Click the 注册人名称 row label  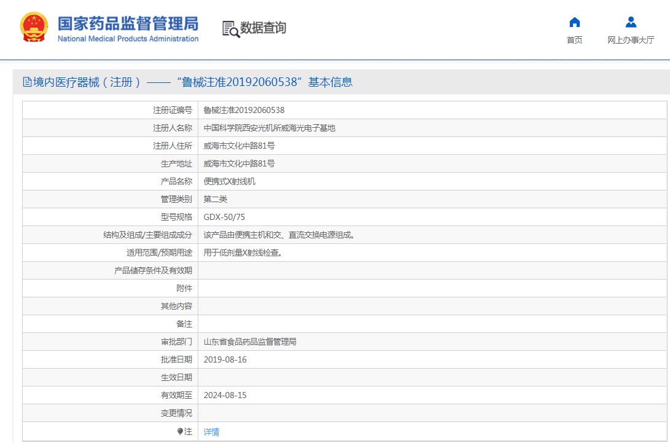173,128
